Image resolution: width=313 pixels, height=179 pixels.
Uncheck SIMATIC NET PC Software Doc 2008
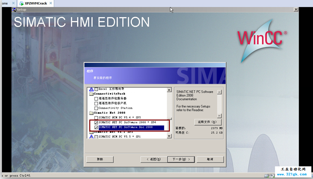[x=96, y=127]
